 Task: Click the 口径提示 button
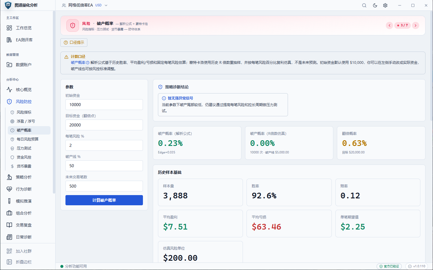[74, 43]
